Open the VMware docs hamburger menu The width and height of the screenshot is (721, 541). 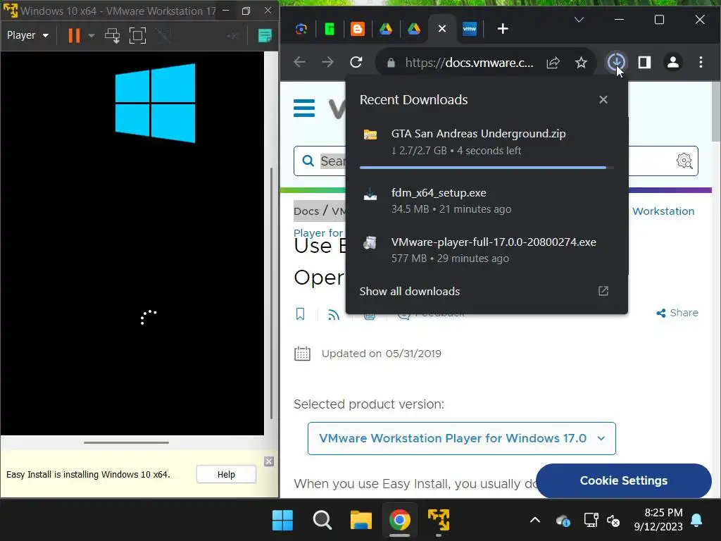[x=304, y=108]
